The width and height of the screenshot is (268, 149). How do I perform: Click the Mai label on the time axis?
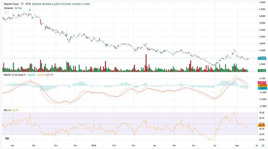tap(174, 146)
